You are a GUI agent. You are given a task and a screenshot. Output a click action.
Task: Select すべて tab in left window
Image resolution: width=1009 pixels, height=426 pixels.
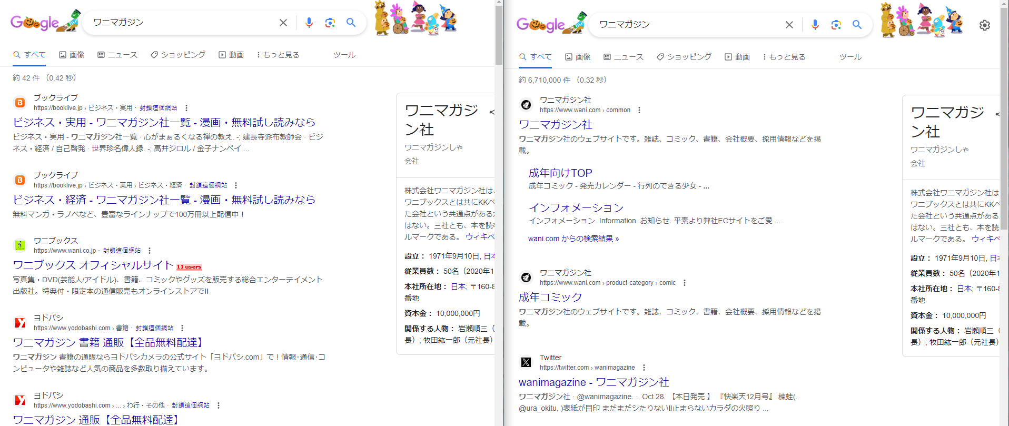click(x=29, y=55)
